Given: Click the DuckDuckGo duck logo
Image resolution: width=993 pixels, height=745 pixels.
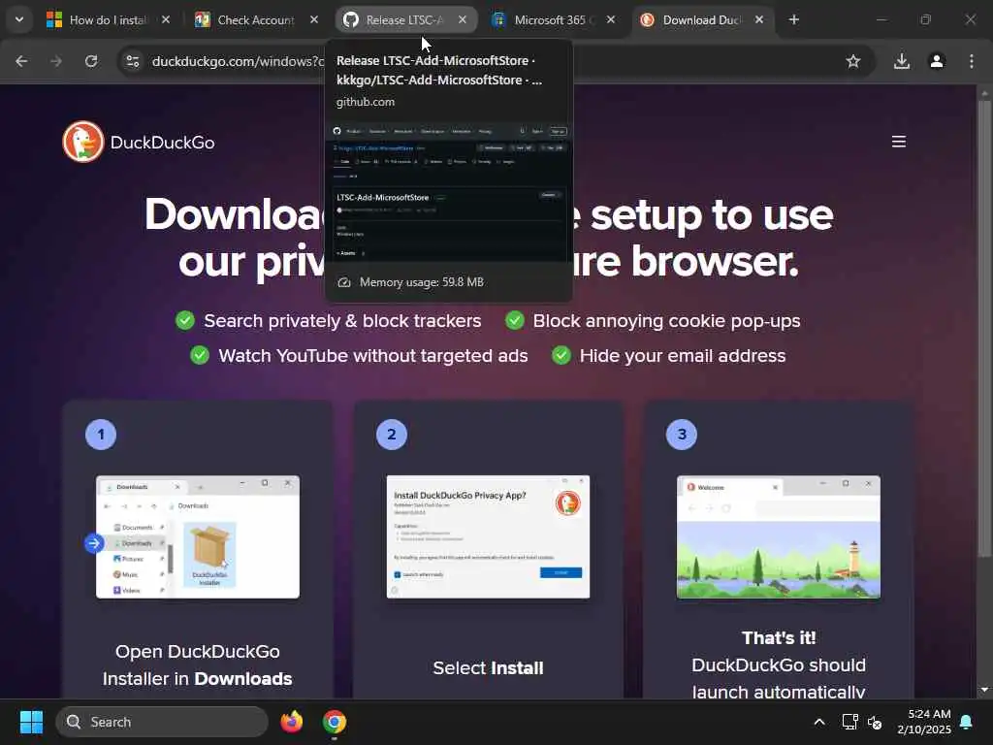Looking at the screenshot, I should pos(83,142).
